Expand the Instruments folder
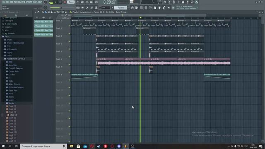Viewport: 265px width, 149px height. click(12, 49)
